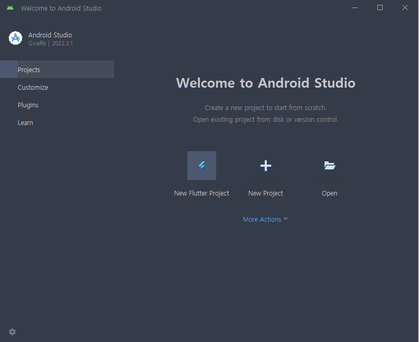Click the plus icon for New Project

266,166
